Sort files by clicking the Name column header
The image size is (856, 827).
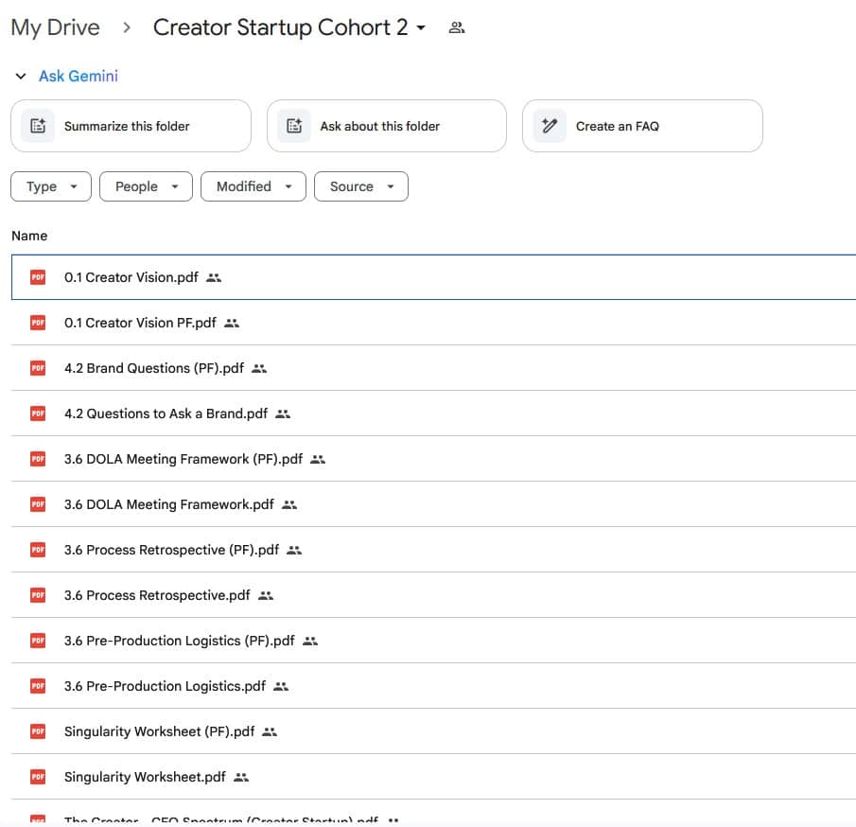pos(29,235)
